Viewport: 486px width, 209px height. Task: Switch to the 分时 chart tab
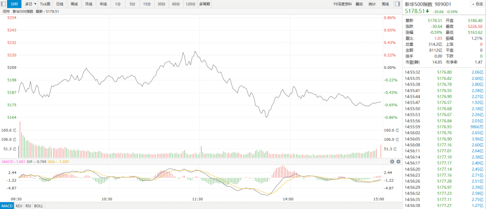pyautogui.click(x=14, y=4)
